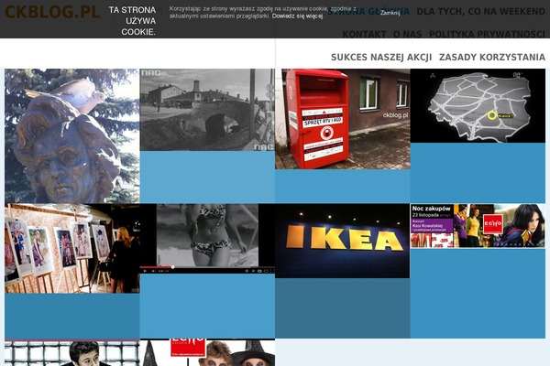550x366 pixels.
Task: Open the CKBLOG.PL site logo link
Action: coord(52,12)
